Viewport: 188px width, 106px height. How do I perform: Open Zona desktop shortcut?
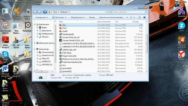point(182,27)
